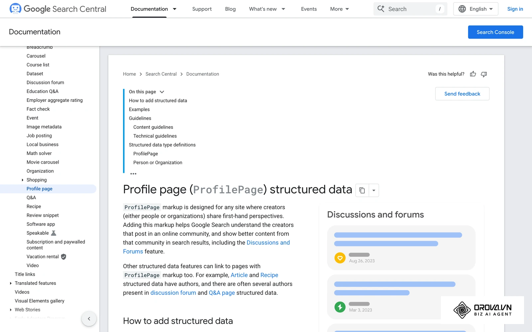This screenshot has height=332, width=532.
Task: Click the Speakable flask icon
Action: coord(54,233)
